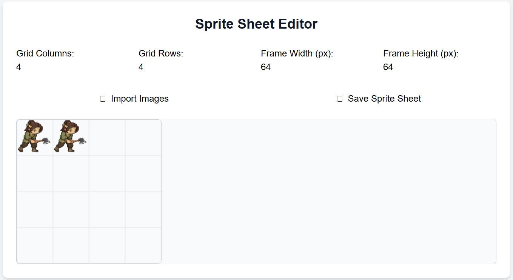The width and height of the screenshot is (513, 280).
Task: Click the Sprite Sheet Editor title
Action: pos(256,24)
